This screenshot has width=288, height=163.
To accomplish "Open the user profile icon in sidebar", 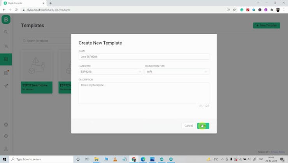I will [x=6, y=149].
